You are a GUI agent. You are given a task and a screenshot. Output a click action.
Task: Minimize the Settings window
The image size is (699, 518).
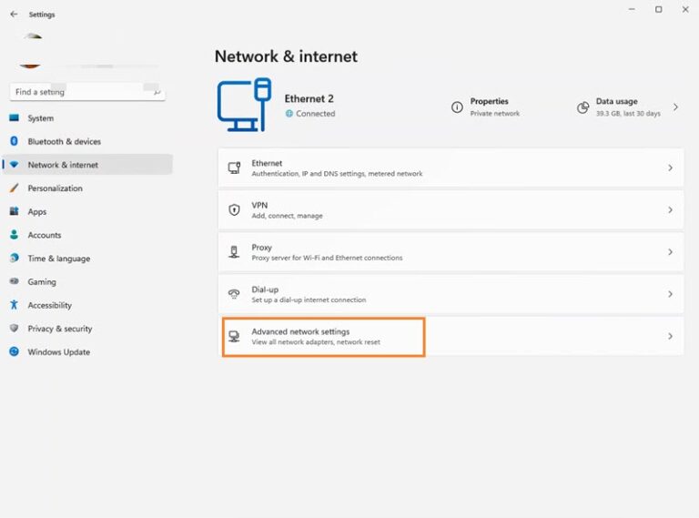click(632, 9)
